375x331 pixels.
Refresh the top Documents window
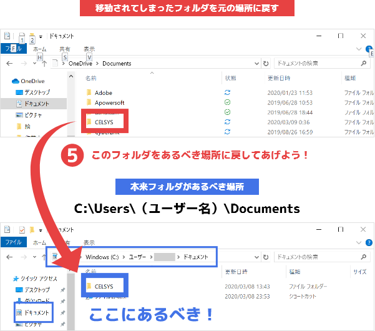click(266, 64)
